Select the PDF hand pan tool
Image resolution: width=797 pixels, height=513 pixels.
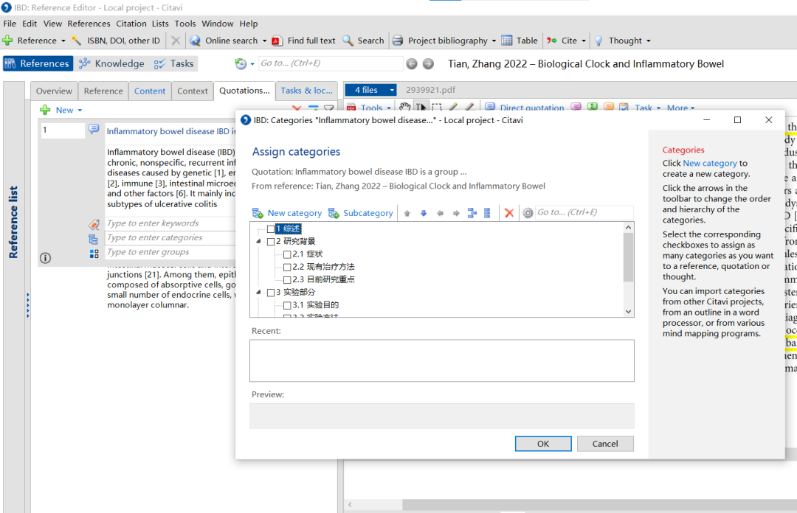(404, 107)
